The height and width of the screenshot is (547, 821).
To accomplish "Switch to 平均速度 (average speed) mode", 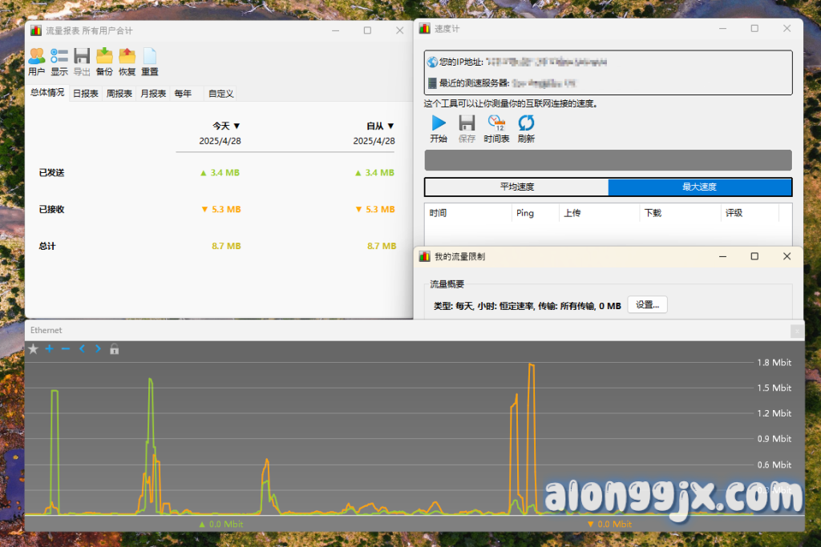I will pos(517,187).
